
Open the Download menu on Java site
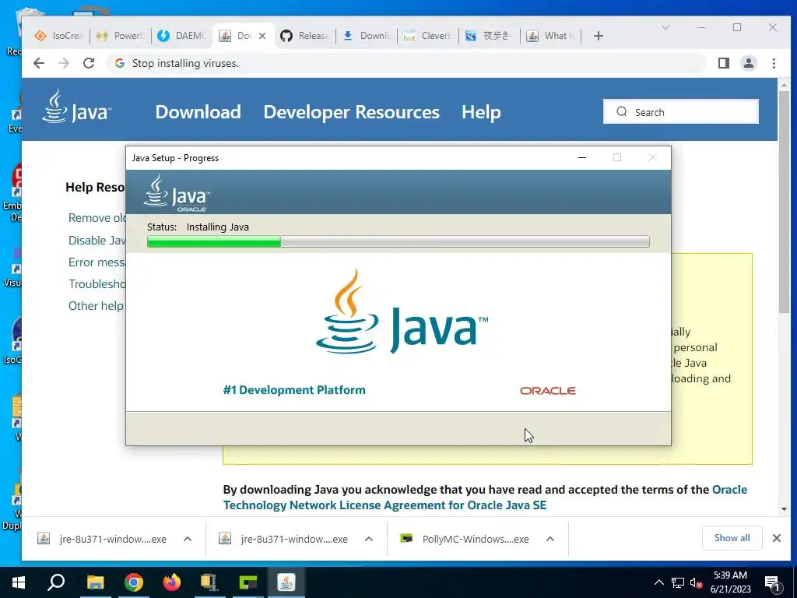[x=198, y=112]
